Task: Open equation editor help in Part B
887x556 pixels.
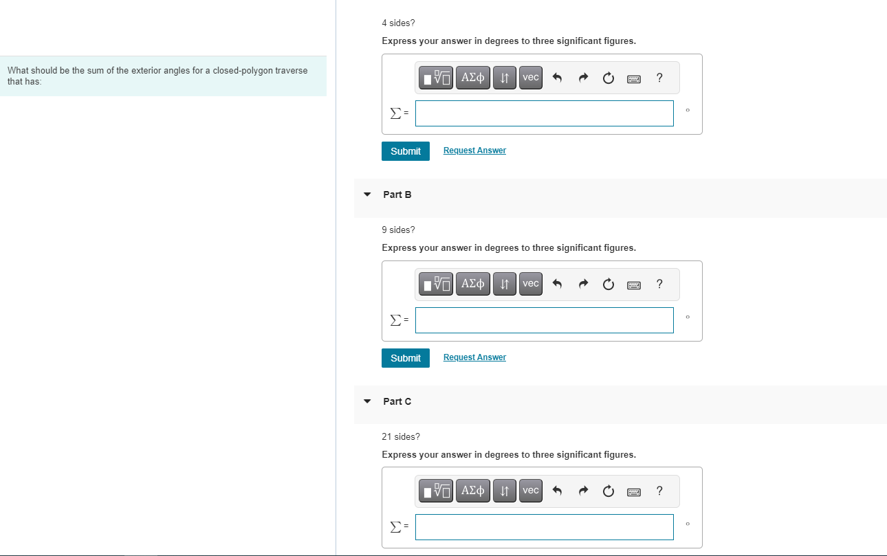Action: (x=659, y=283)
